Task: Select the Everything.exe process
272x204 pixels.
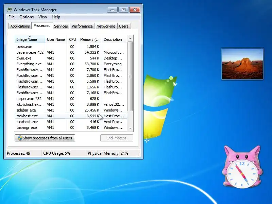Action: [x=71, y=64]
